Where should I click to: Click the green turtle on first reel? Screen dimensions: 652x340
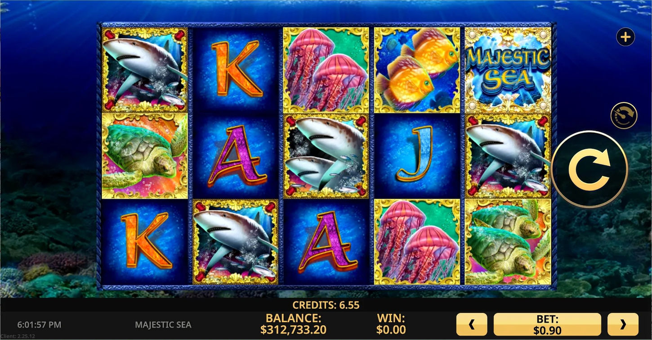pyautogui.click(x=145, y=155)
